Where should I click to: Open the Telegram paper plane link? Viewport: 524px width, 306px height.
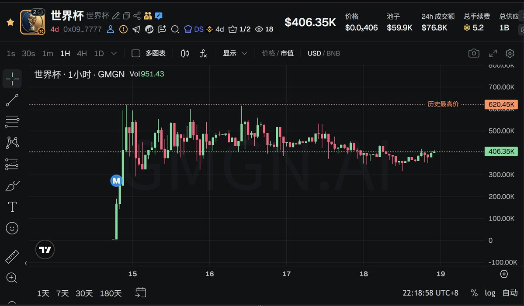pyautogui.click(x=136, y=29)
